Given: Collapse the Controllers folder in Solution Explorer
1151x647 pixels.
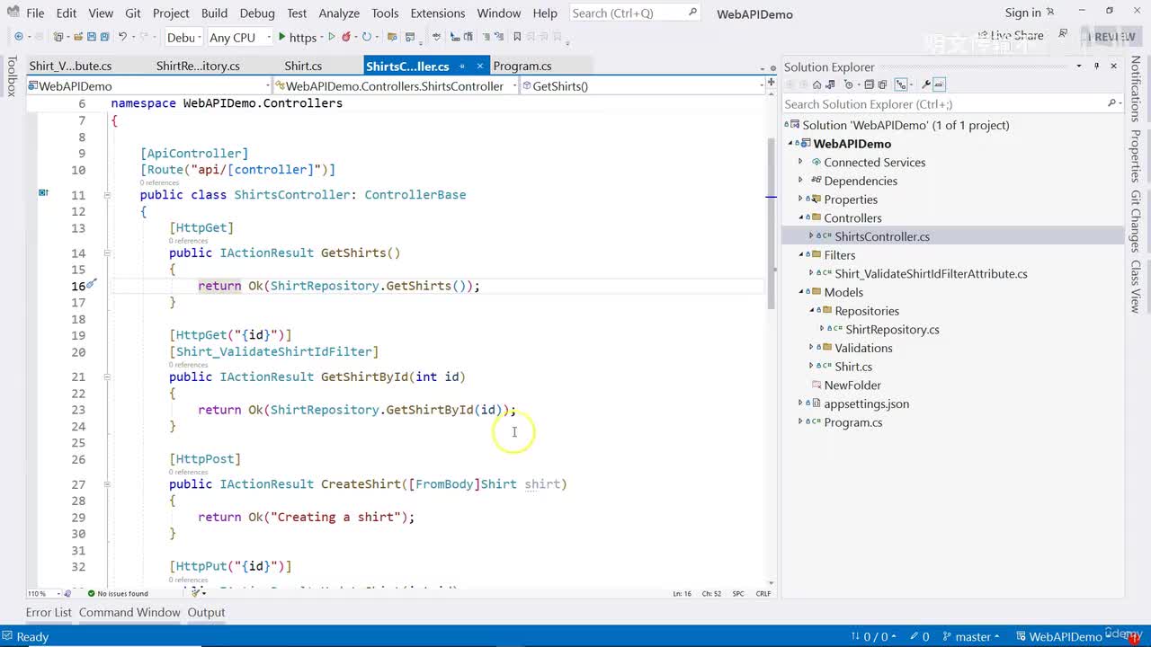Looking at the screenshot, I should tap(801, 217).
